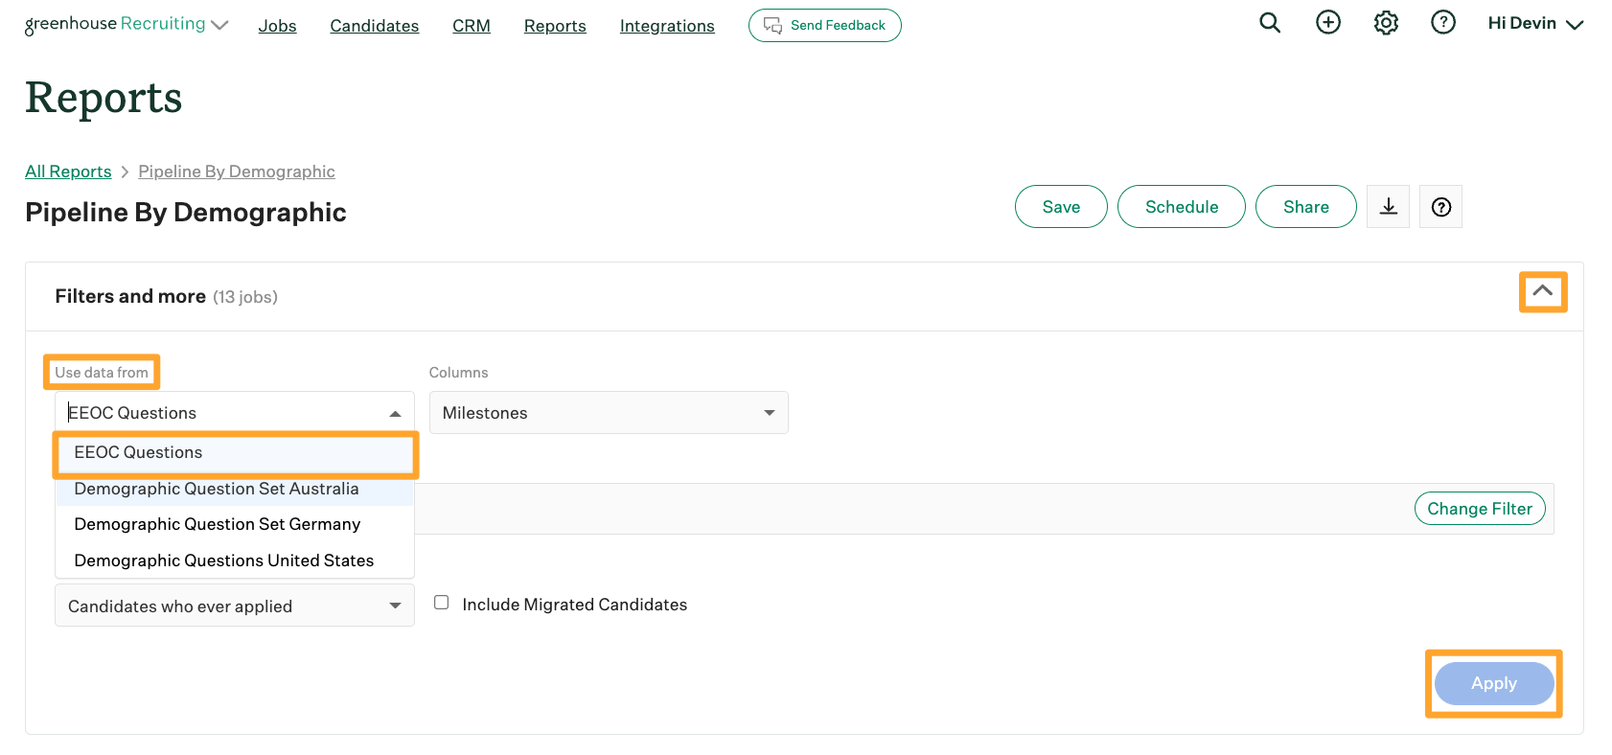Collapse the Filters and more panel

click(x=1542, y=291)
